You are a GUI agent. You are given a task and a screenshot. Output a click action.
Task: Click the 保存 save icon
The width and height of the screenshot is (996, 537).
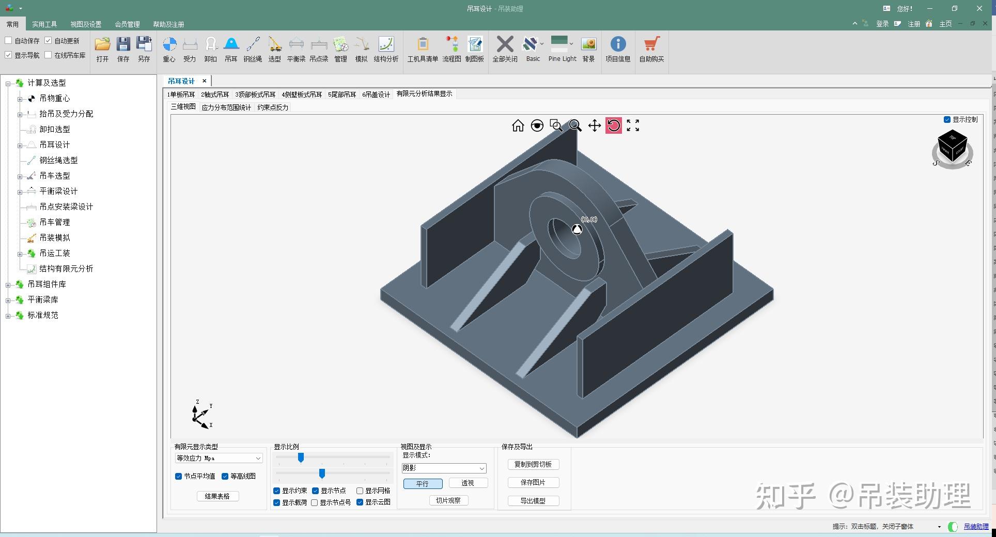[x=123, y=50]
